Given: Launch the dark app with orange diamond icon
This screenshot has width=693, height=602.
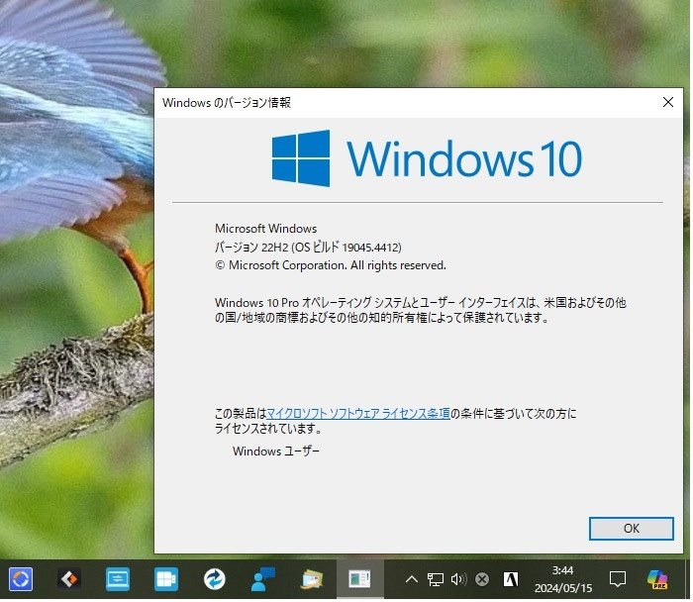Looking at the screenshot, I should coord(69,579).
